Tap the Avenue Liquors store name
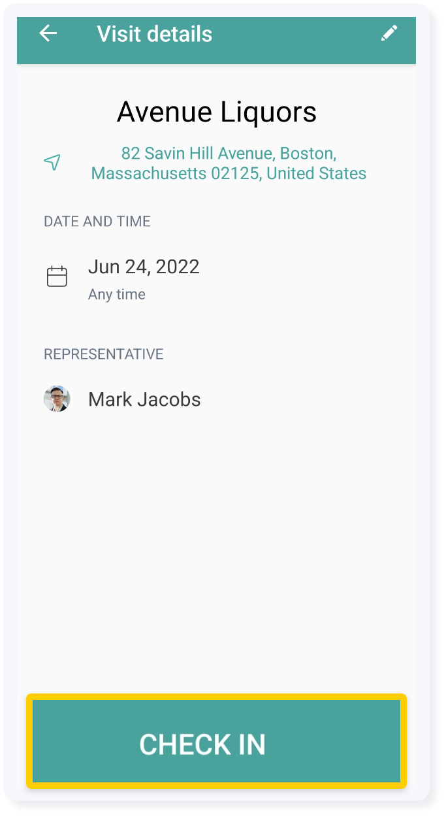Screen dimensions: 446x817 tap(216, 111)
